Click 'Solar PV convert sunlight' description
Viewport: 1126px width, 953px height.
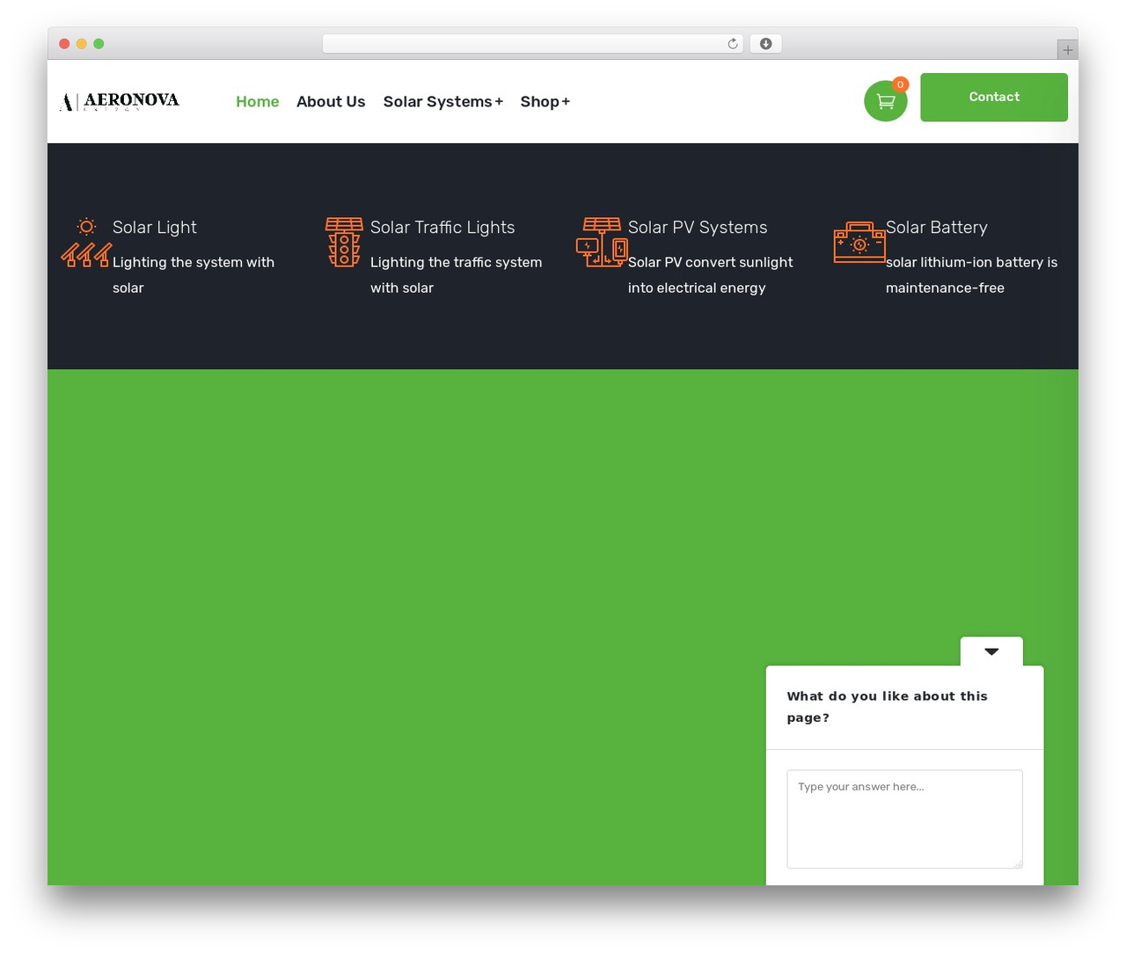click(710, 275)
